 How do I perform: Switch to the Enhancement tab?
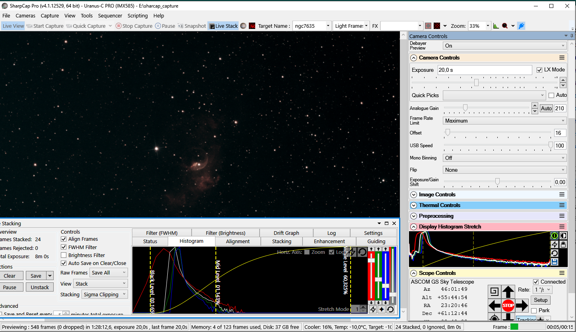coord(330,241)
